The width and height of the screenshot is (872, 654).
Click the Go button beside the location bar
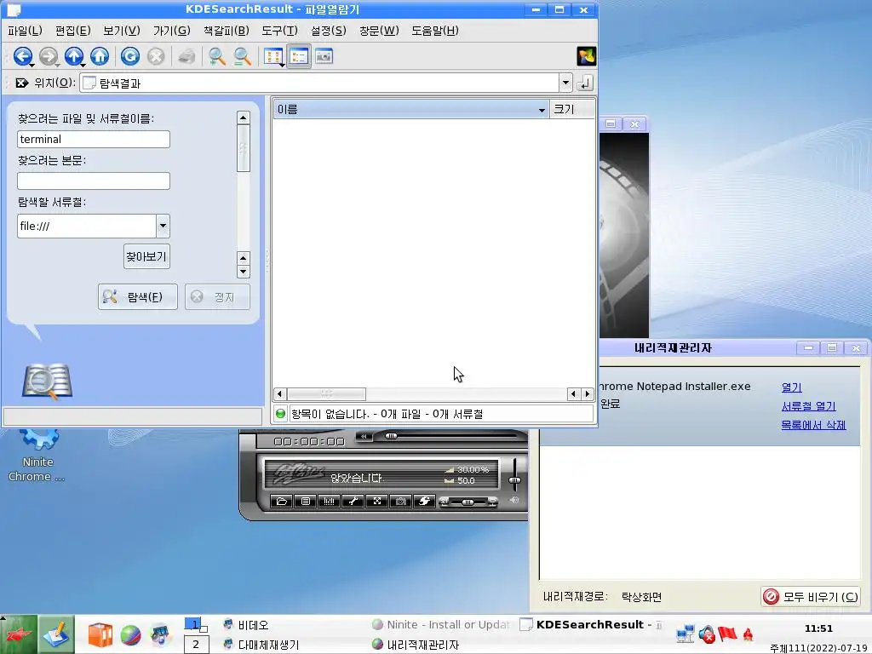pos(585,83)
